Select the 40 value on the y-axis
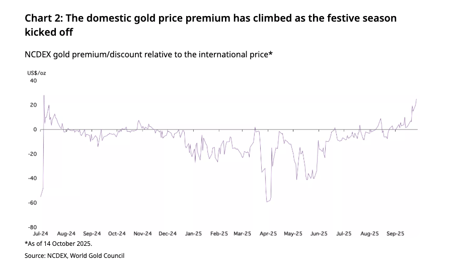461x278 pixels. click(33, 80)
